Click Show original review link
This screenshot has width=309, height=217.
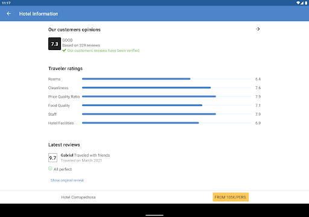click(67, 180)
